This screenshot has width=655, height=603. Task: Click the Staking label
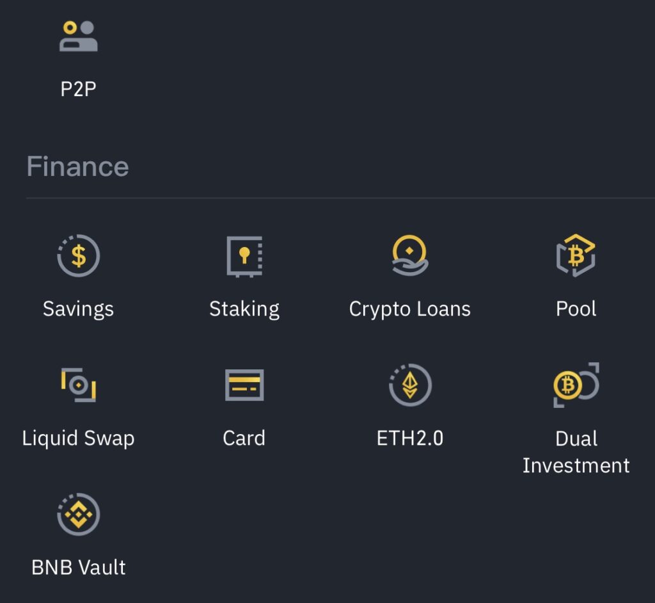(244, 309)
